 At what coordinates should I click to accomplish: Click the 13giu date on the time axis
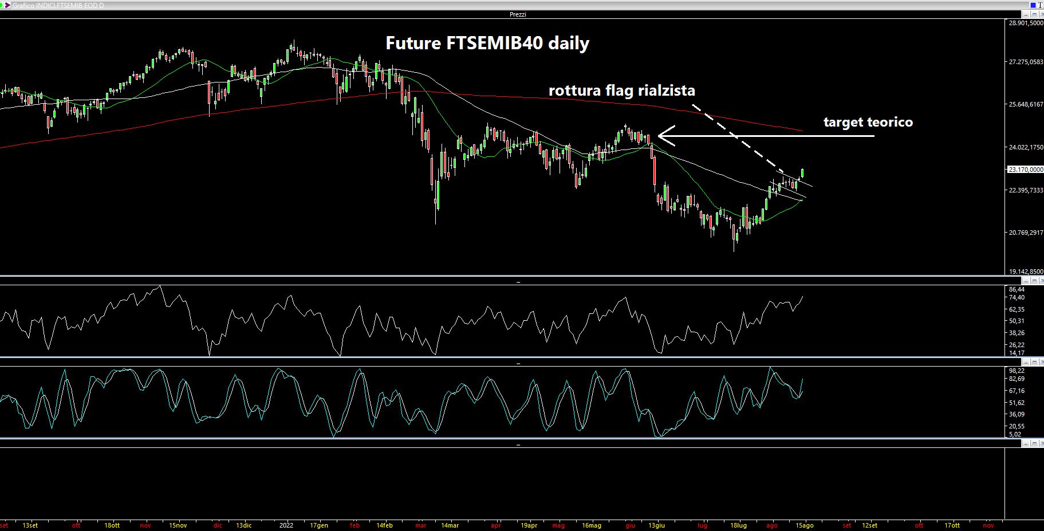tap(657, 525)
